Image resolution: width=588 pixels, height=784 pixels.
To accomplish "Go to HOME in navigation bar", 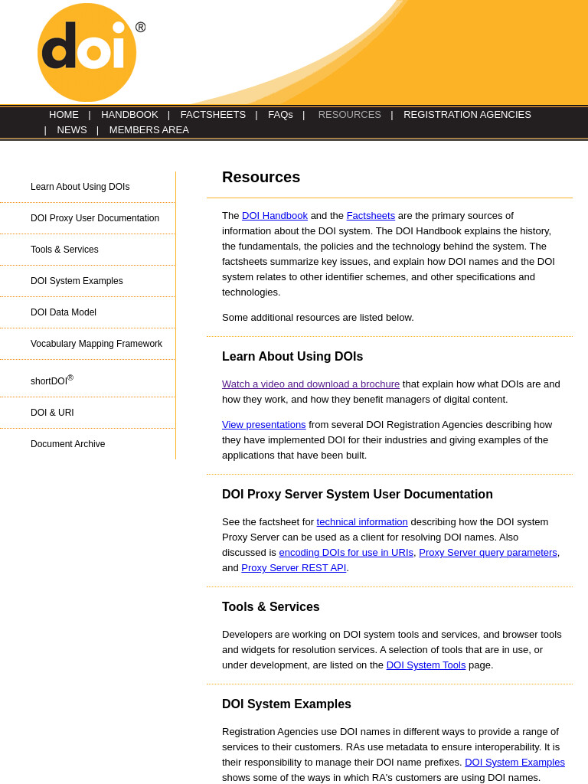I will tap(64, 115).
